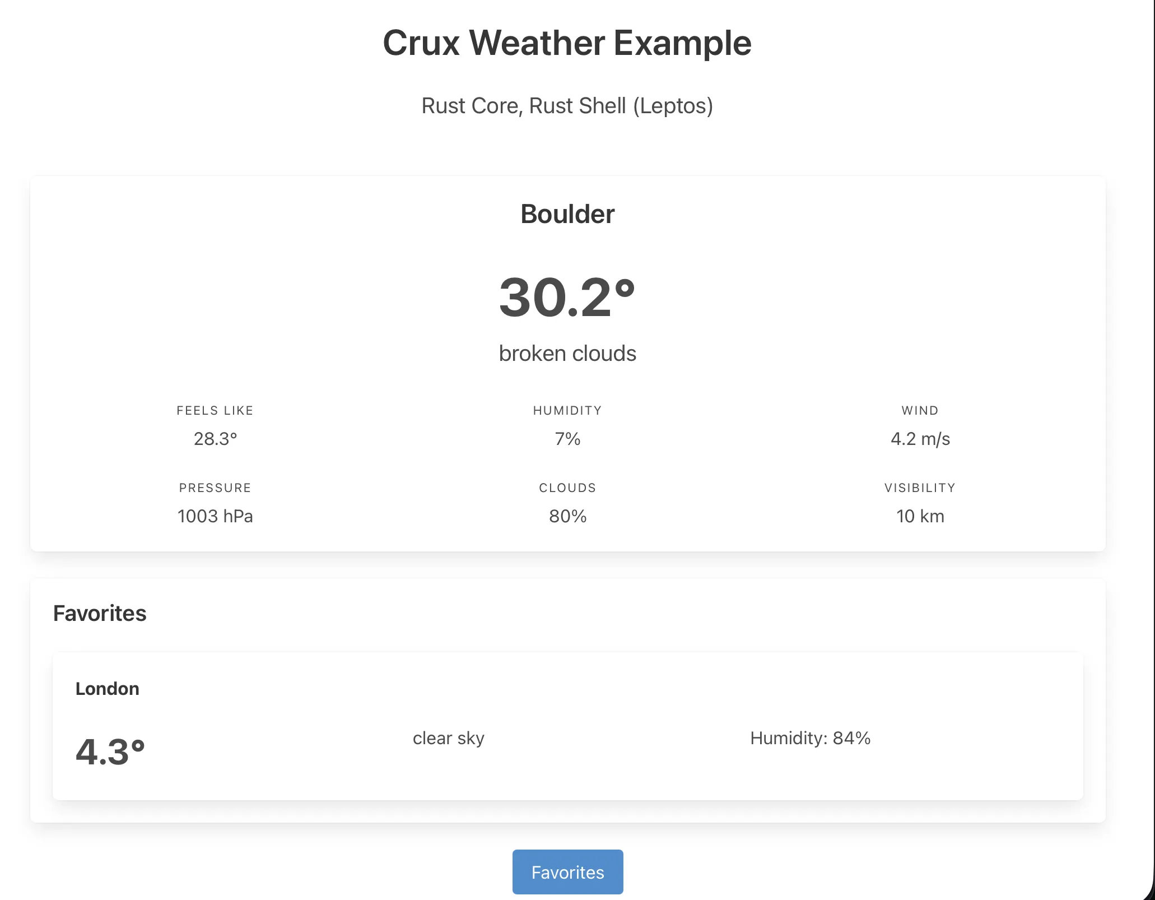
Task: Click the 10 km visibility value
Action: [920, 516]
